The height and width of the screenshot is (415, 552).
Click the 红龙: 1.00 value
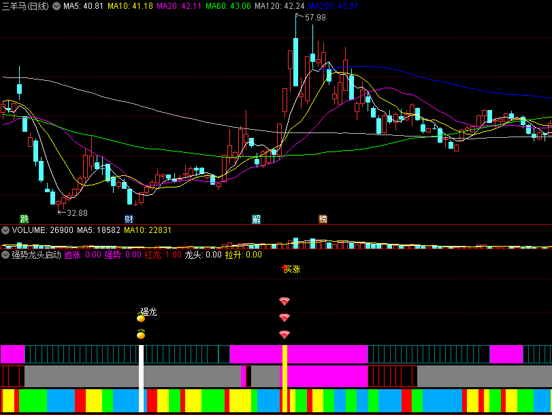click(x=163, y=255)
